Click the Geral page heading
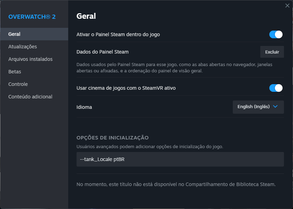The height and width of the screenshot is (209, 293). coord(86,16)
